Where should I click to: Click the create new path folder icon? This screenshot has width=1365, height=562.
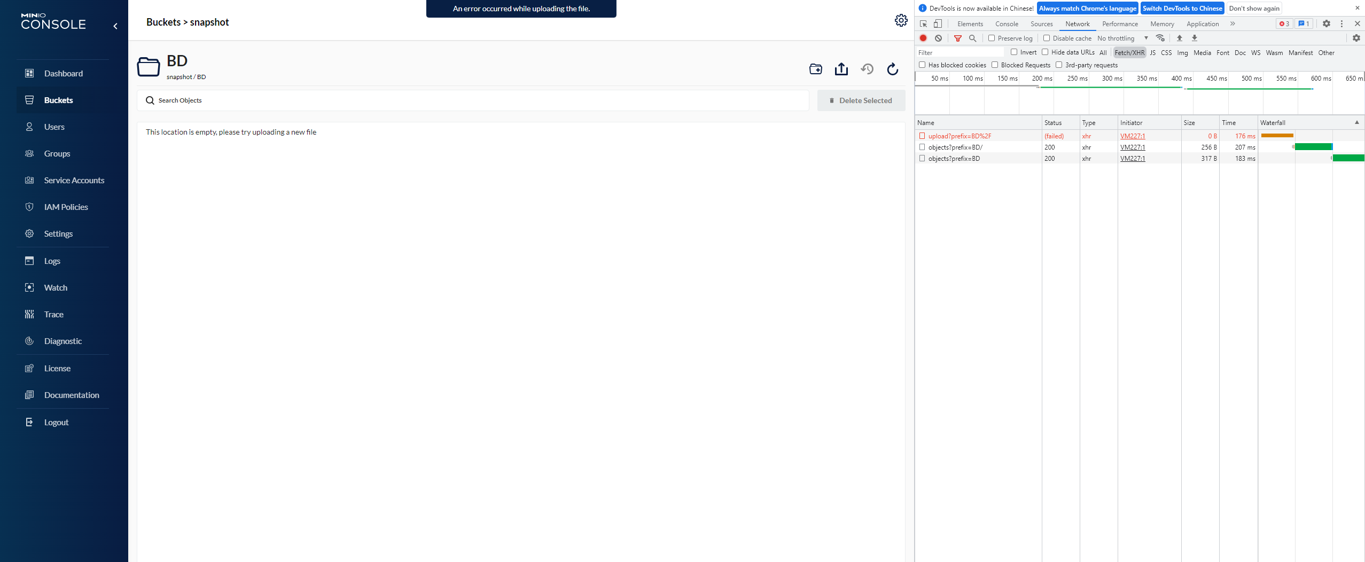coord(815,69)
